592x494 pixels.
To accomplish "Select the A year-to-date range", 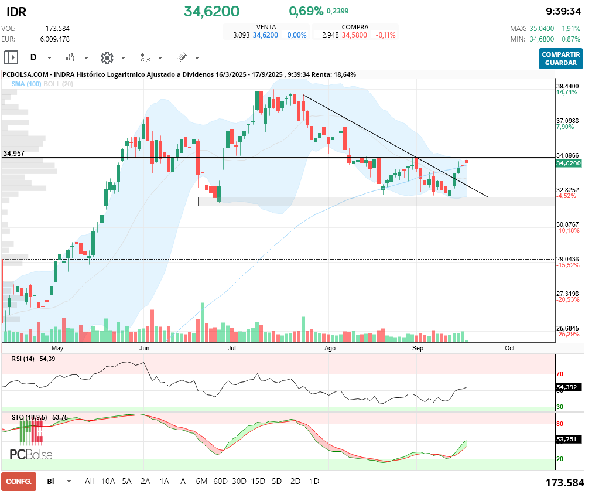I will click(183, 481).
